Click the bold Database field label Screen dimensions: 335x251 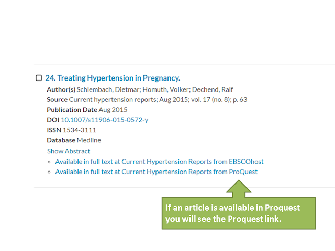point(61,140)
